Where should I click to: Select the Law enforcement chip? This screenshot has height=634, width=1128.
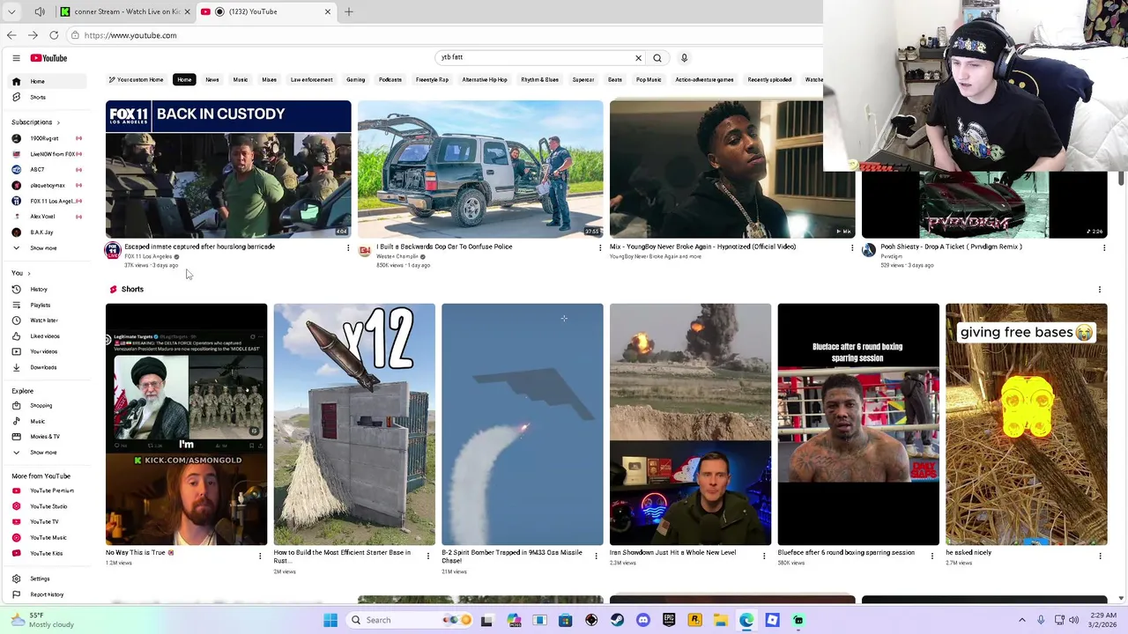coord(312,80)
